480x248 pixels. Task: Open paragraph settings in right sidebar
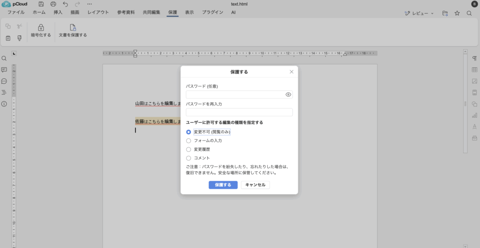pyautogui.click(x=474, y=58)
